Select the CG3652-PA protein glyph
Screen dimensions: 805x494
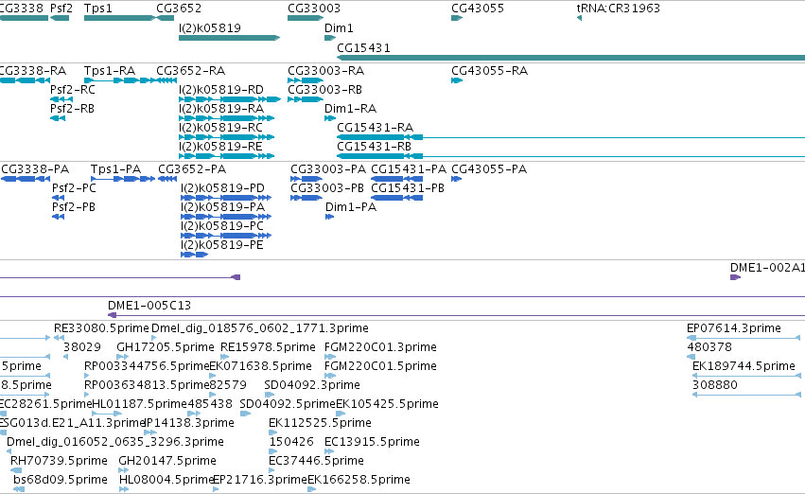pyautogui.click(x=167, y=179)
